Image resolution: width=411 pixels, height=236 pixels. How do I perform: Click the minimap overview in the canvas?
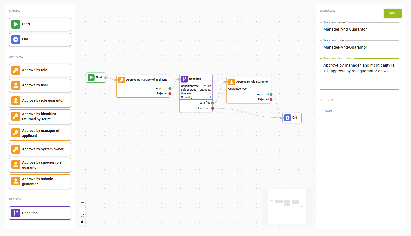[x=287, y=206]
